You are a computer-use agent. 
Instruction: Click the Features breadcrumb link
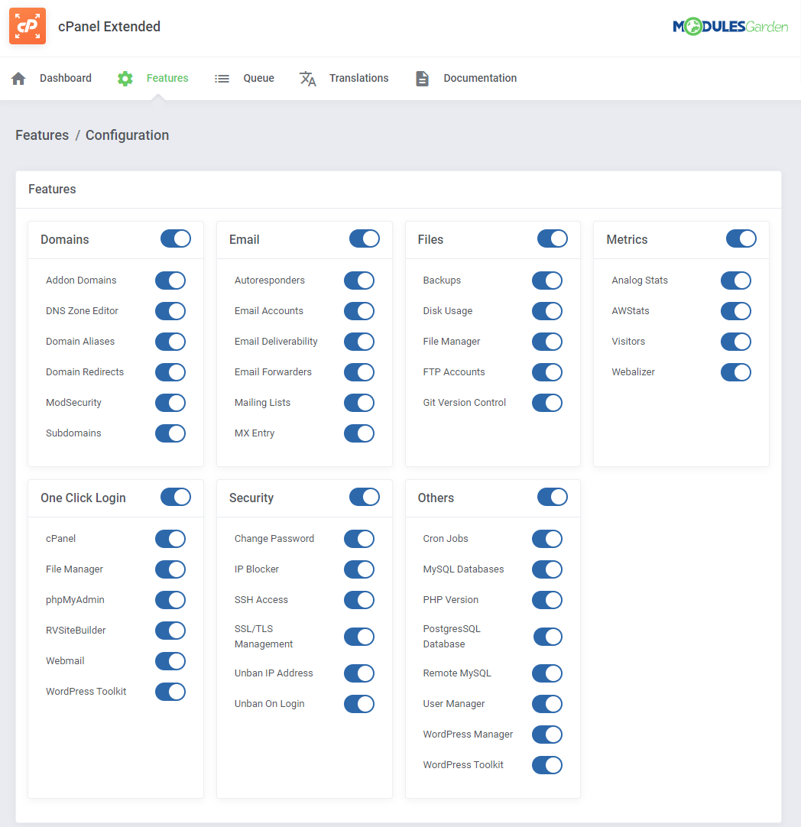(x=42, y=135)
